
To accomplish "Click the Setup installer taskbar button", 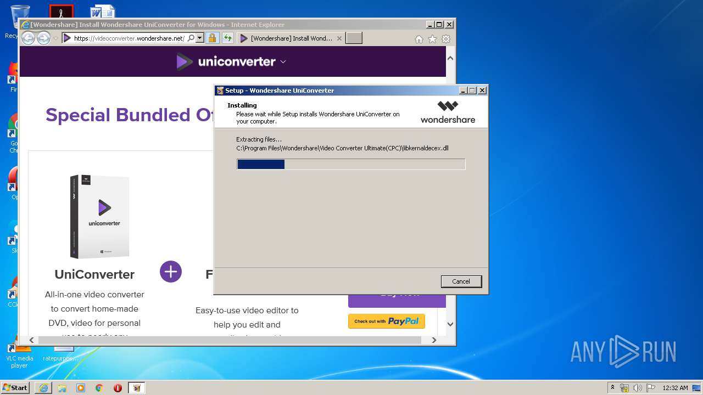I will tap(137, 388).
